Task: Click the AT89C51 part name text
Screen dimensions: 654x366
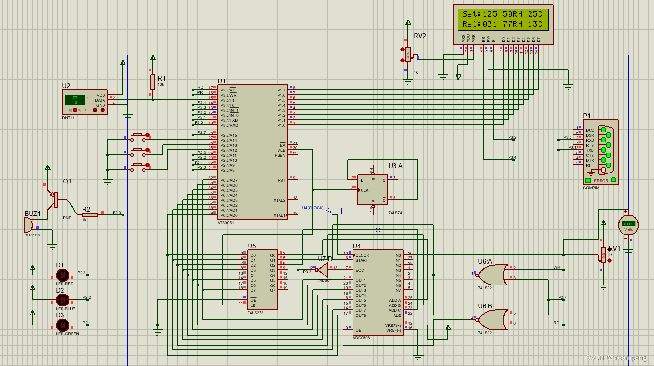Action: pos(226,223)
